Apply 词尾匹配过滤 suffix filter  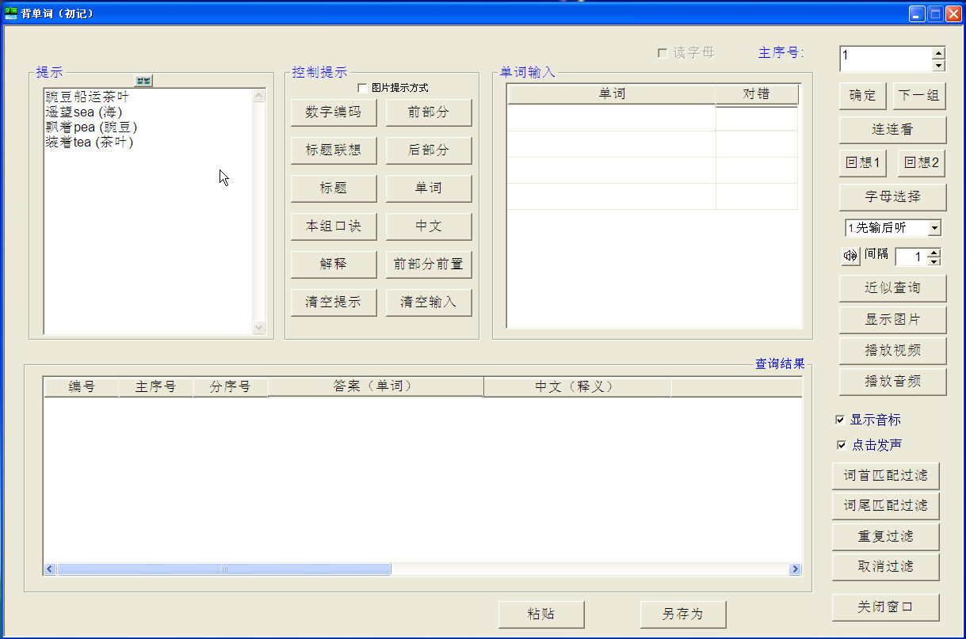tap(885, 506)
